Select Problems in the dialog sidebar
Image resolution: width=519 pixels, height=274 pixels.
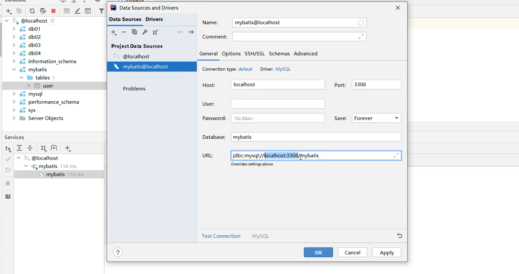click(134, 89)
